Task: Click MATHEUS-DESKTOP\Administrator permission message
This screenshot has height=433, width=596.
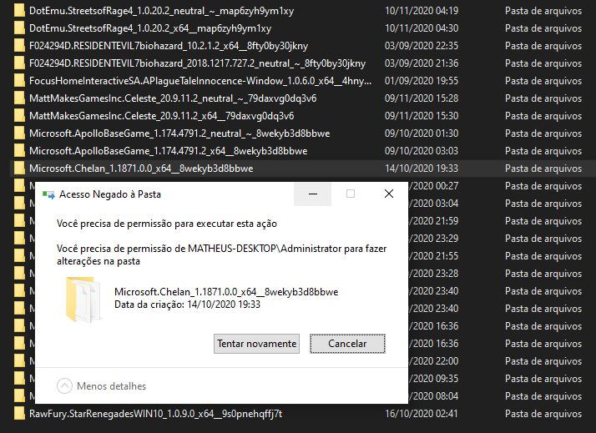Action: click(221, 254)
